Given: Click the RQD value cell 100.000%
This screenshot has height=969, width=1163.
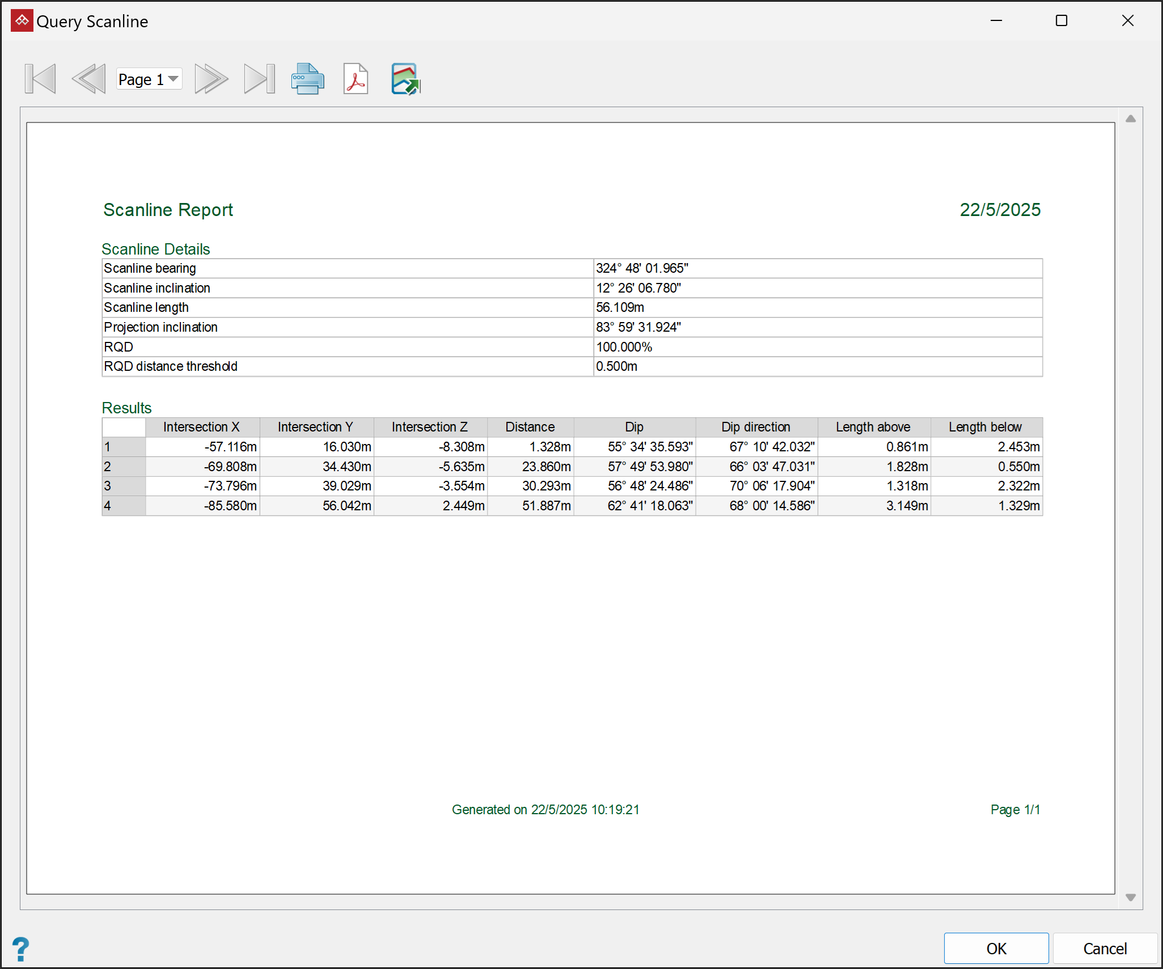Looking at the screenshot, I should point(624,347).
